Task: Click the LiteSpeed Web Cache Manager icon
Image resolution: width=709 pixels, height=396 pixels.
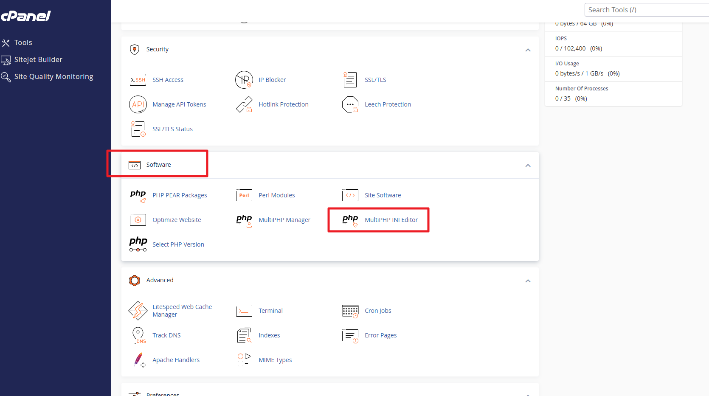Action: coord(138,311)
